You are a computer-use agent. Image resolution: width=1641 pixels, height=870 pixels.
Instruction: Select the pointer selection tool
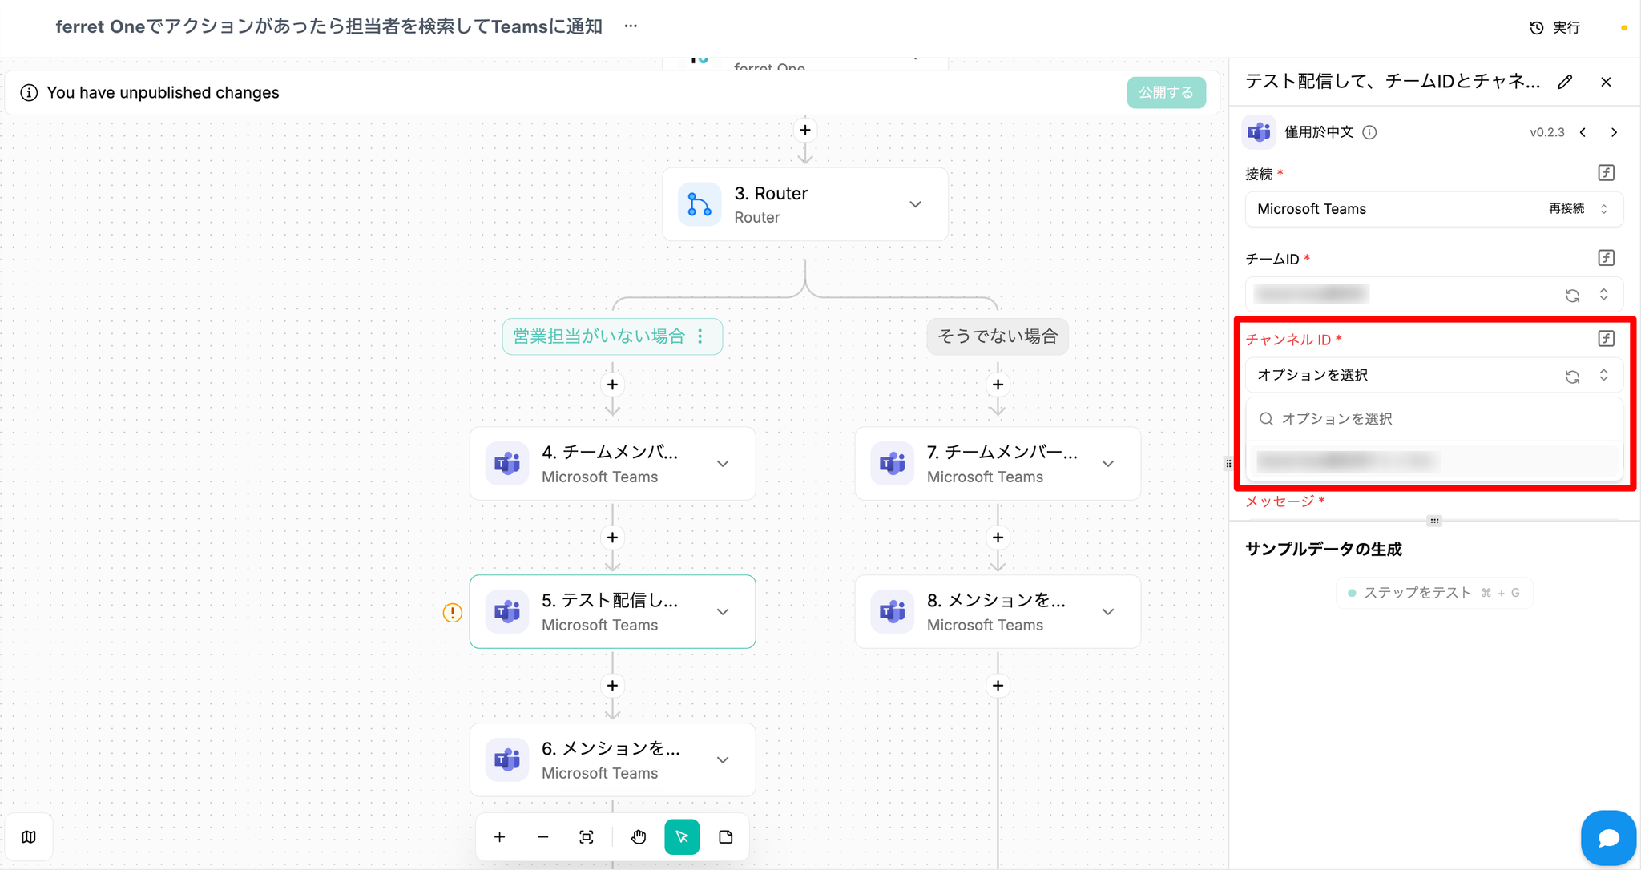click(682, 837)
